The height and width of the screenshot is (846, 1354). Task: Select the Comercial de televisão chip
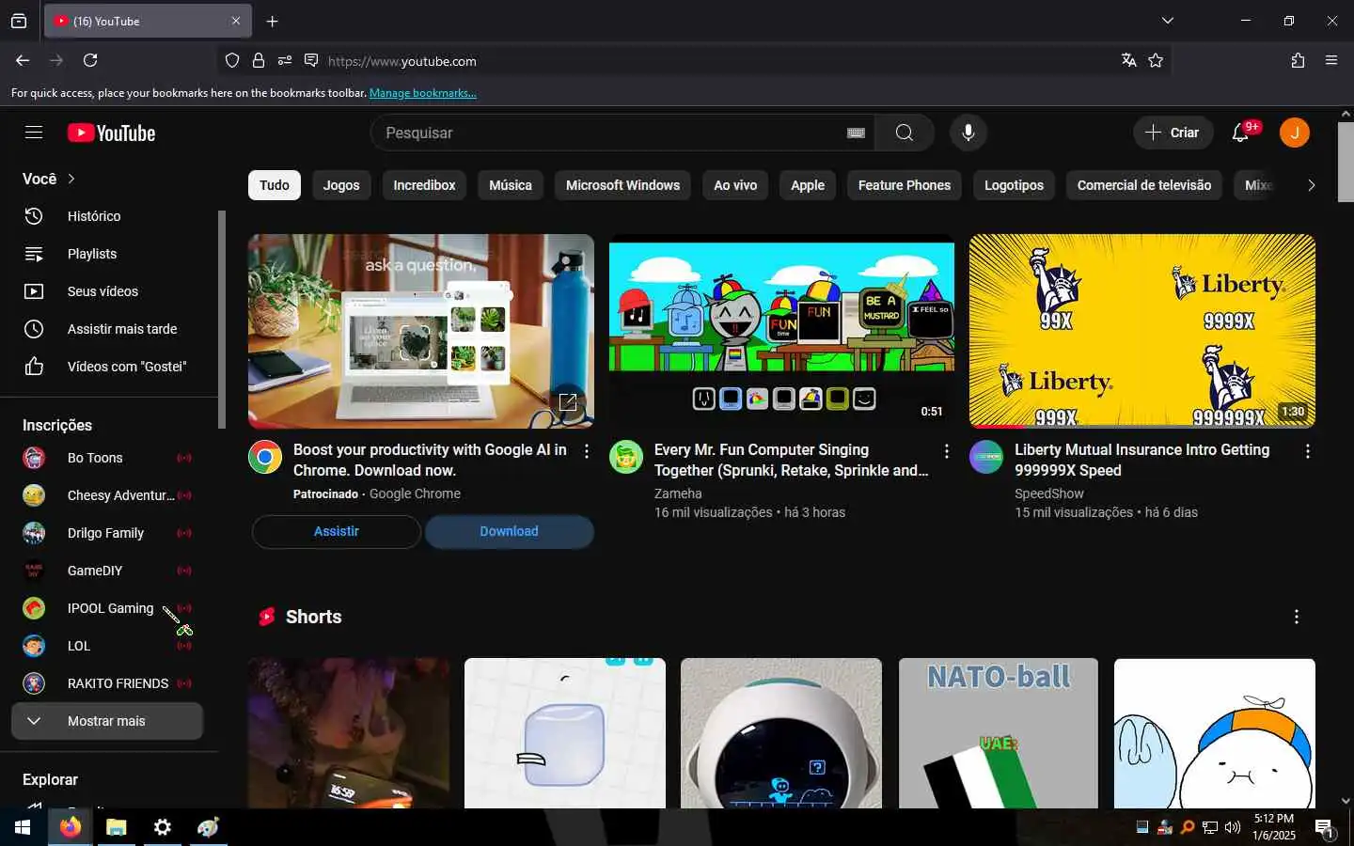point(1144,185)
